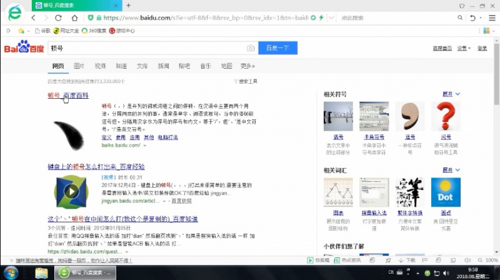This screenshot has width=500, height=280.
Task: Click the skin shirt icon in title bar
Action: (462, 6)
